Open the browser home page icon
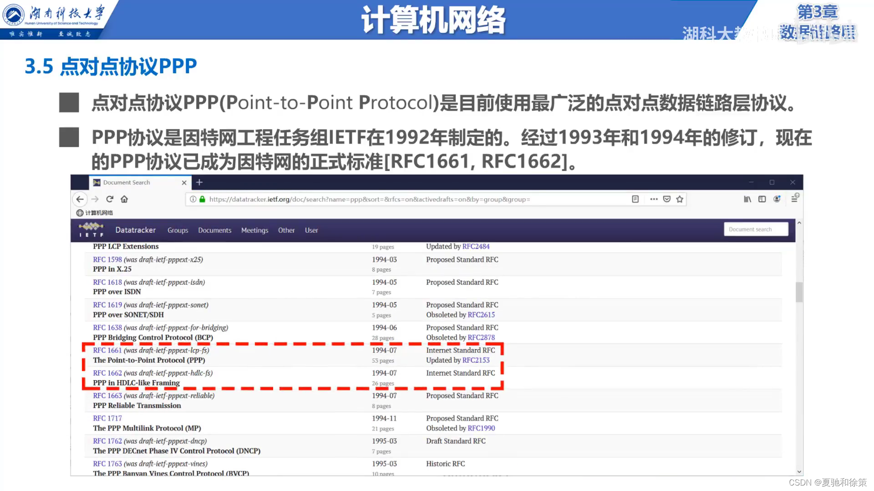The width and height of the screenshot is (874, 491). click(124, 199)
